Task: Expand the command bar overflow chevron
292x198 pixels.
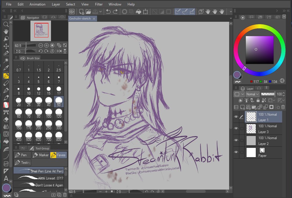Action: click(x=231, y=12)
